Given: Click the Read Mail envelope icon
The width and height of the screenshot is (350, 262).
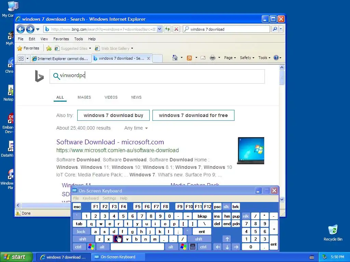Looking at the screenshot, I should point(203,58).
